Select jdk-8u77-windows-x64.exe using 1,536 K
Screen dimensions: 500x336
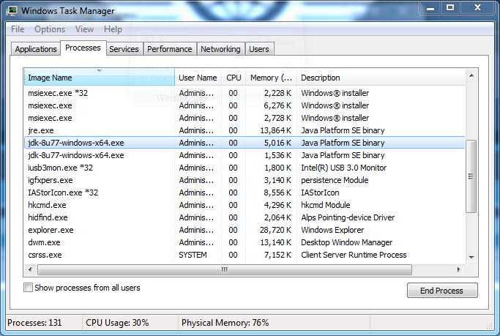pyautogui.click(x=245, y=155)
